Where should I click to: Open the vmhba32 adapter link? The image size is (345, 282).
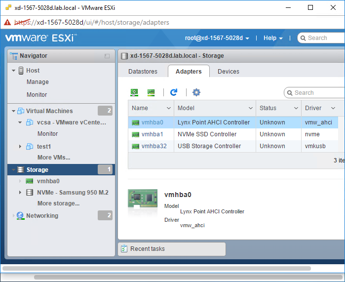click(x=154, y=146)
